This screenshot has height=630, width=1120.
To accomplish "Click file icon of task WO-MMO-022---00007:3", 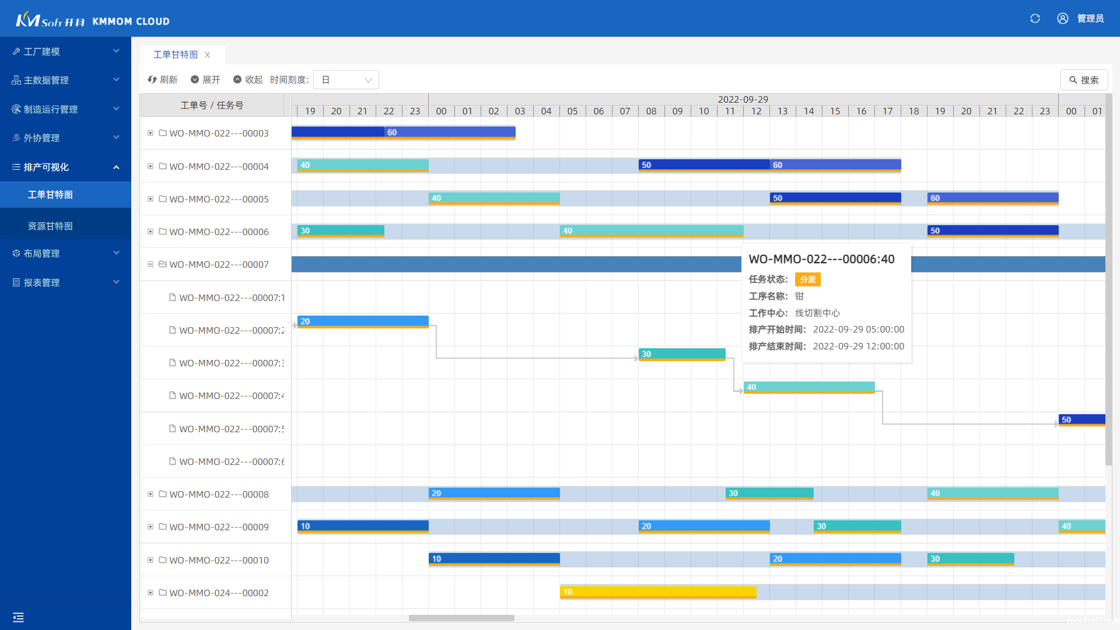I will [172, 363].
